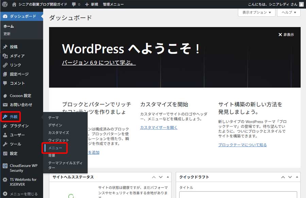Open the comments icon in the admin bar

click(74, 4)
